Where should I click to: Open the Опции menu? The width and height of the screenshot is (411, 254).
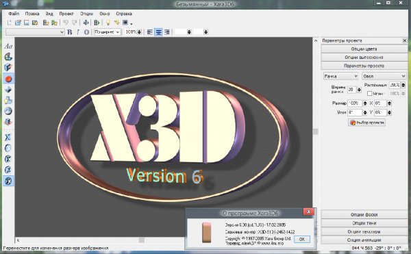(86, 14)
